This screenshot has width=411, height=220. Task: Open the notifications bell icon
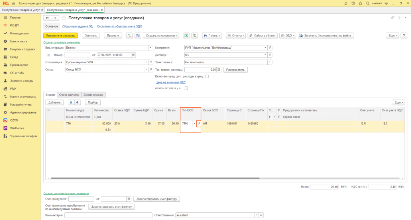point(346,3)
